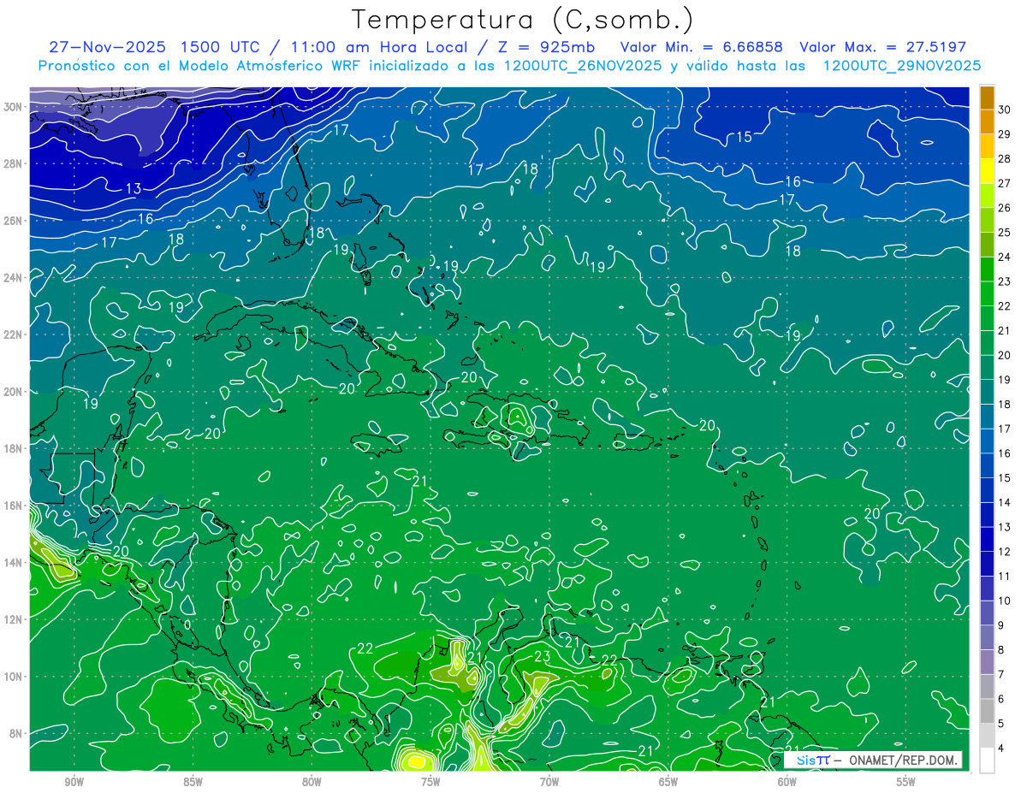Click the '70W' longitude axis label

(549, 783)
